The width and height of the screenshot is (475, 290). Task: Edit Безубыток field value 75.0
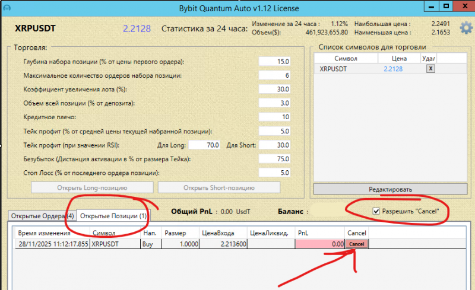coord(274,159)
